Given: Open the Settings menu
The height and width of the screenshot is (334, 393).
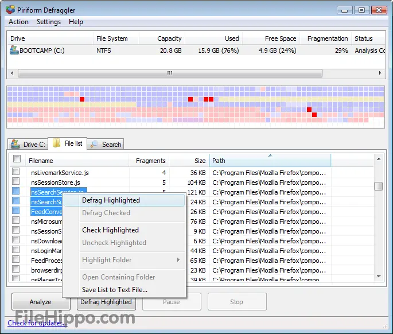Looking at the screenshot, I should 49,22.
